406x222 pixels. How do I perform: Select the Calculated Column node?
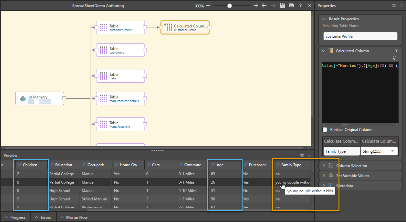tap(185, 28)
